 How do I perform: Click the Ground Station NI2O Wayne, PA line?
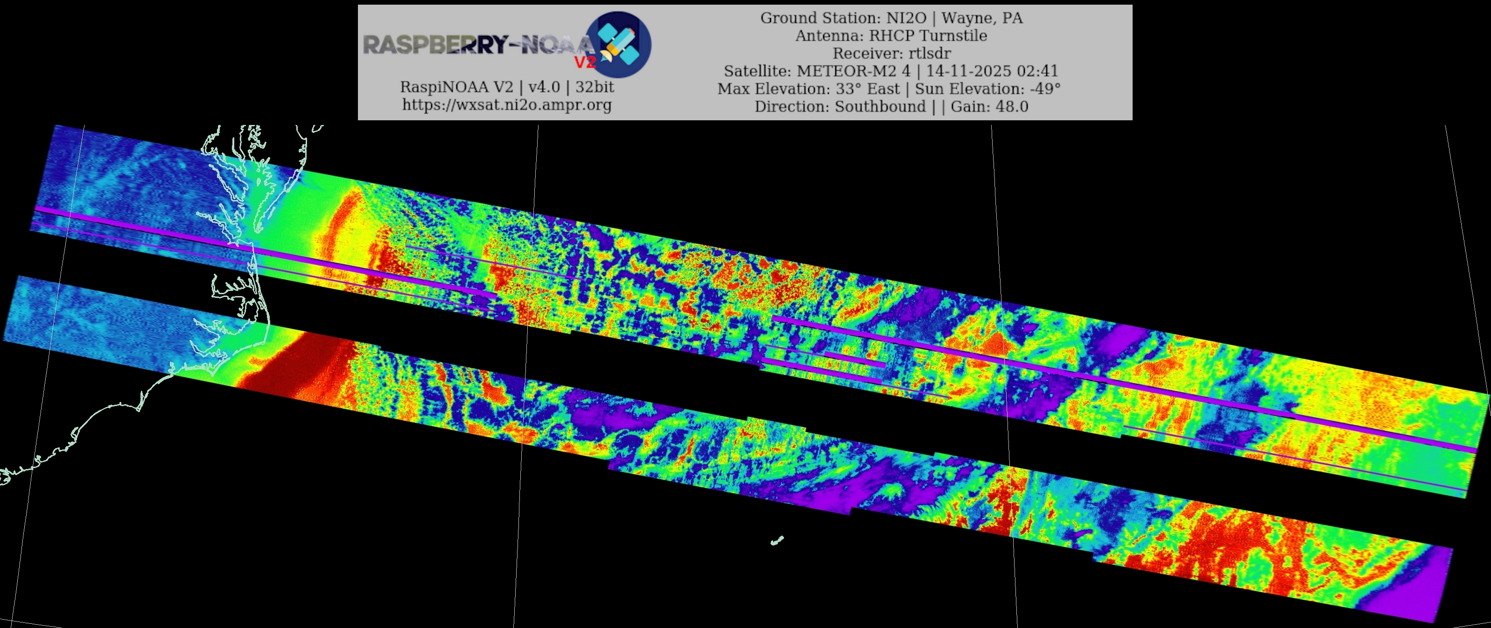click(x=891, y=18)
